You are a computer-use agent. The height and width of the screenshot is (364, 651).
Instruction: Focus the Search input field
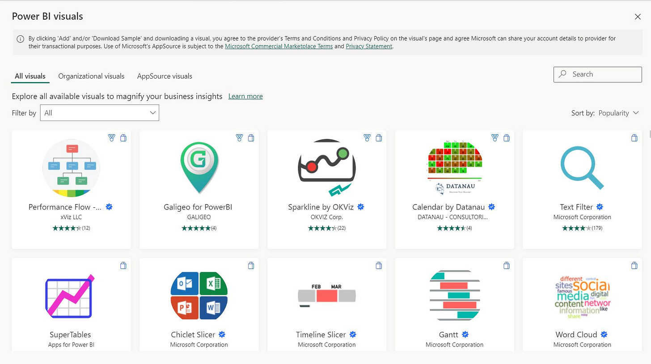[597, 75]
